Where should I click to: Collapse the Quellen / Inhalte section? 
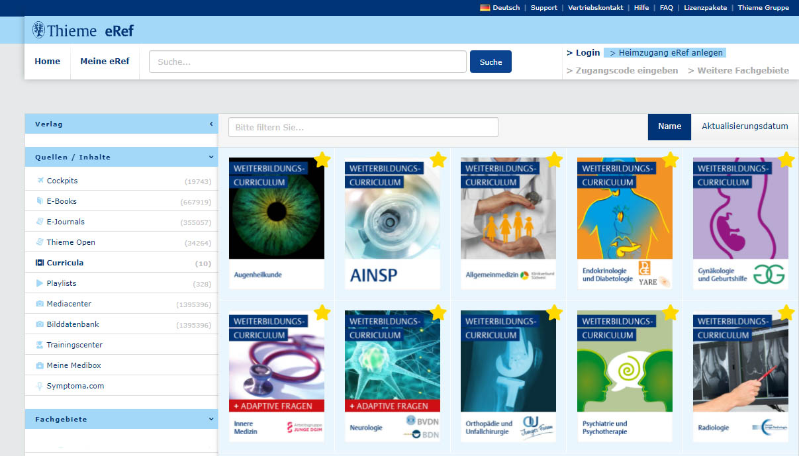pos(121,157)
